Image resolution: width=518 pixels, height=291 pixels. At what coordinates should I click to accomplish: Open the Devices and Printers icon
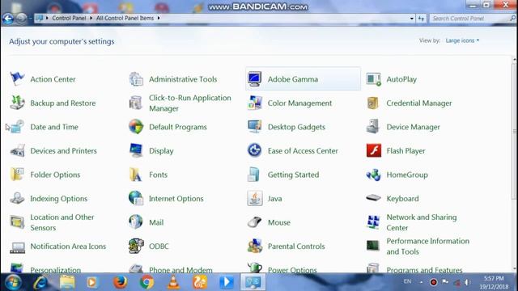pos(17,151)
